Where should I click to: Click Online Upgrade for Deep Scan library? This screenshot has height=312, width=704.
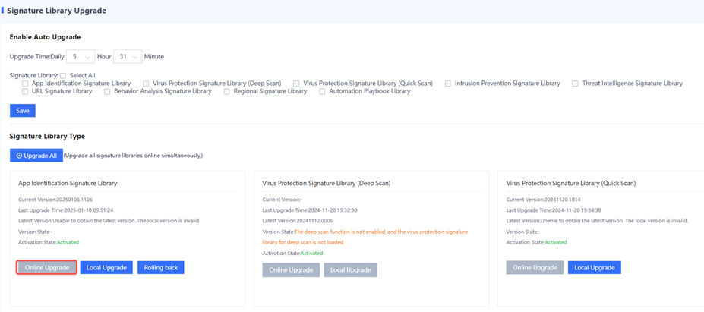(x=291, y=270)
